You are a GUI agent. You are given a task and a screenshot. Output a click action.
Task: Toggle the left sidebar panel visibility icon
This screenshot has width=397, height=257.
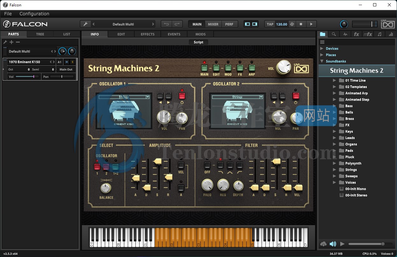[247, 24]
